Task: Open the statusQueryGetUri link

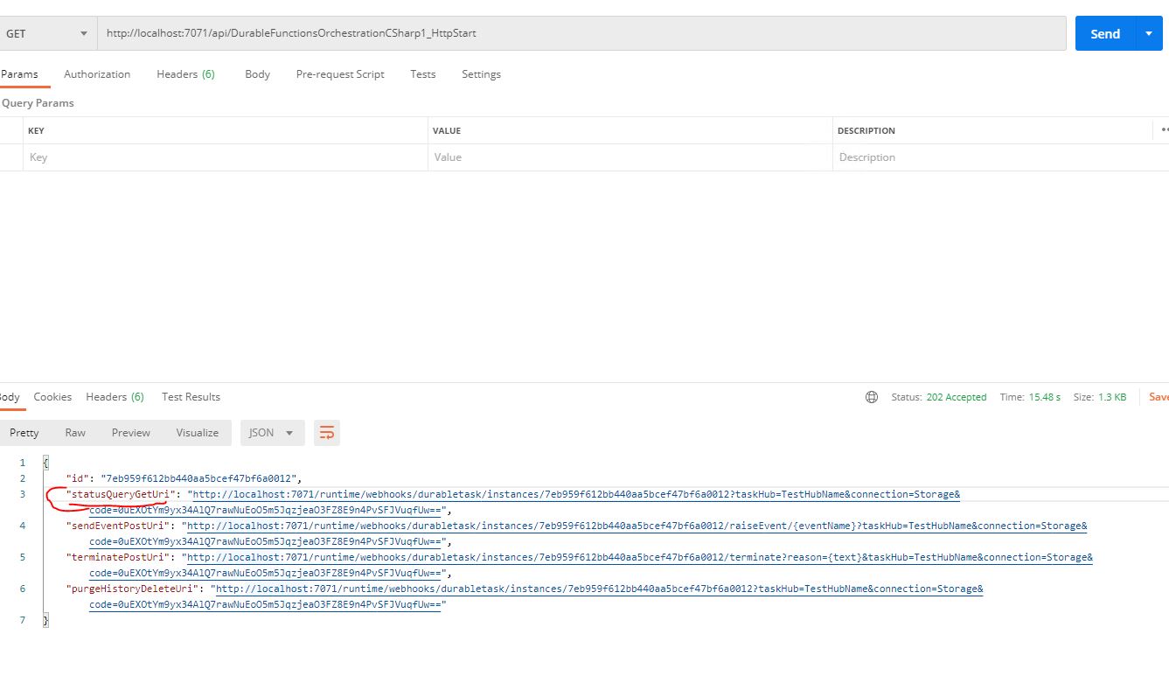Action: [576, 494]
